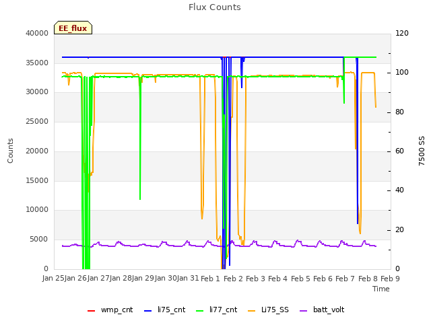Click the 15000 y-axis tick label
Viewport: 431px width, 323px height.
(x=37, y=181)
